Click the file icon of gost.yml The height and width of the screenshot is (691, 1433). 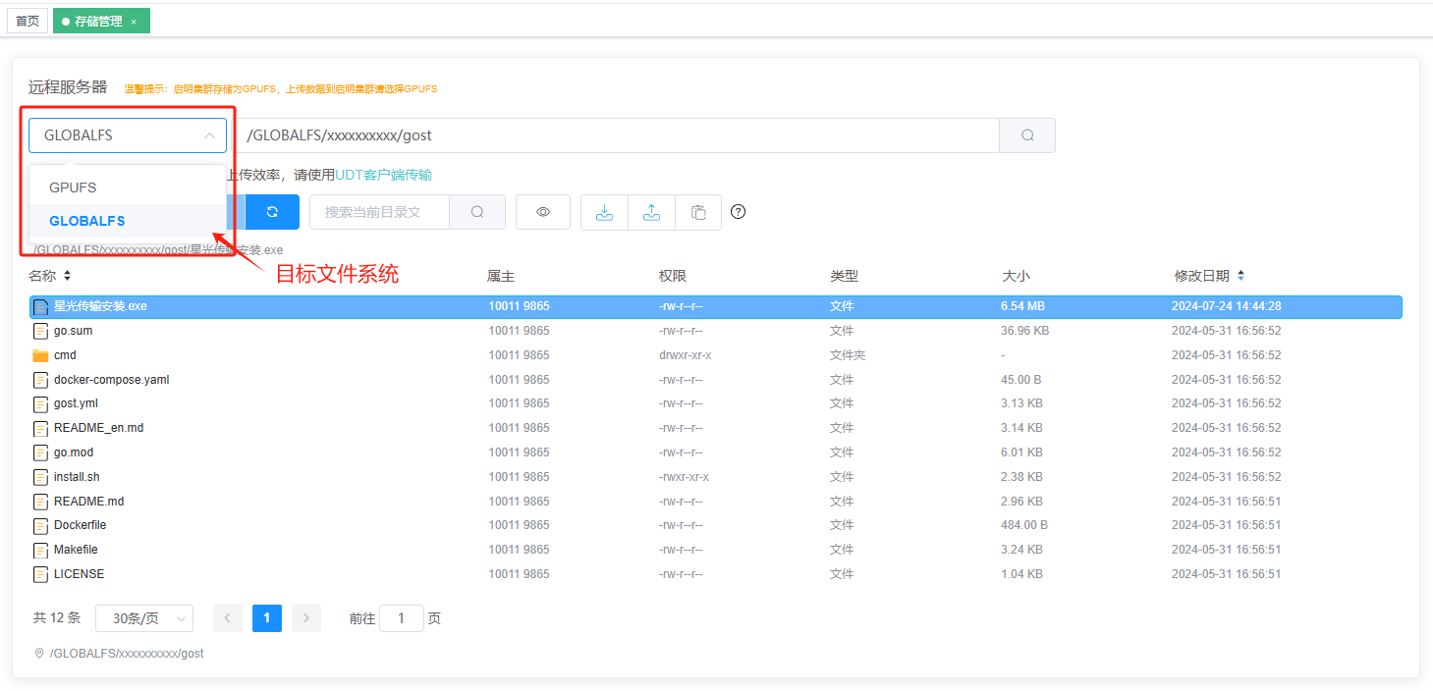coord(41,403)
